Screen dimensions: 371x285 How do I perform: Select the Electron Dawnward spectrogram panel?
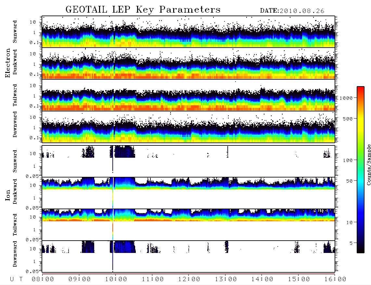pyautogui.click(x=188, y=127)
